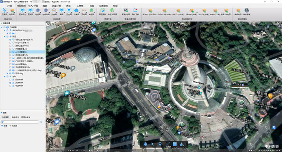Click the 天地图 icon in ribbon
Image resolution: width=282 pixels, height=152 pixels.
pos(84,11)
